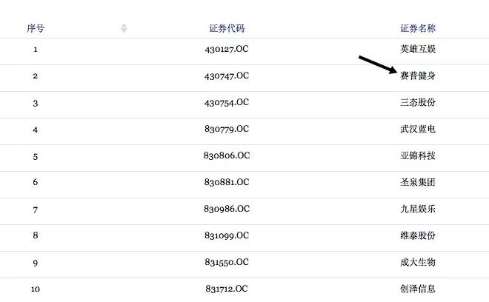Select stock code 430754.OC
The width and height of the screenshot is (489, 302).
click(227, 102)
